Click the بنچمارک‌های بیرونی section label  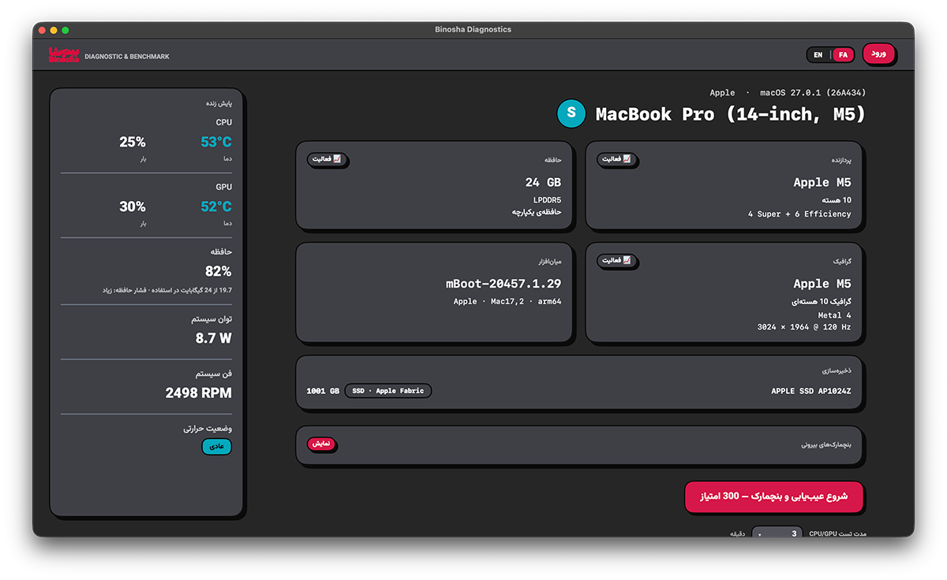coord(826,444)
